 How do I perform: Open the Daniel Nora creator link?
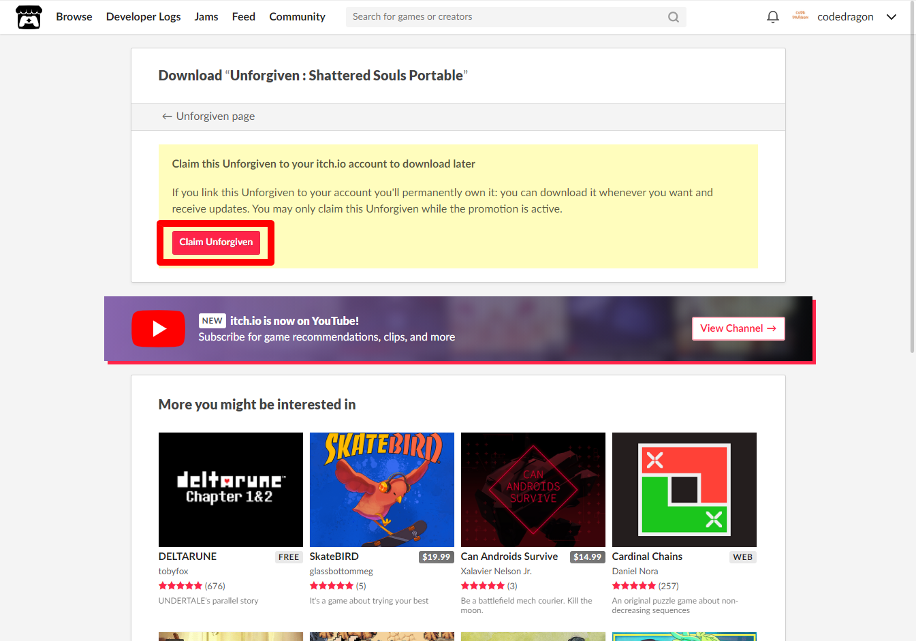635,572
